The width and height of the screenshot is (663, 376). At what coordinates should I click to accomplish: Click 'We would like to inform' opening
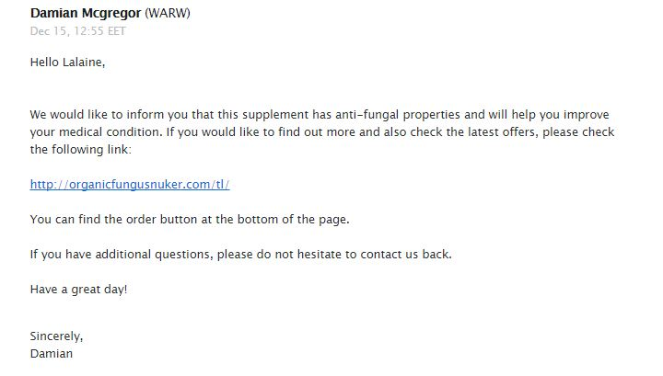pyautogui.click(x=97, y=115)
